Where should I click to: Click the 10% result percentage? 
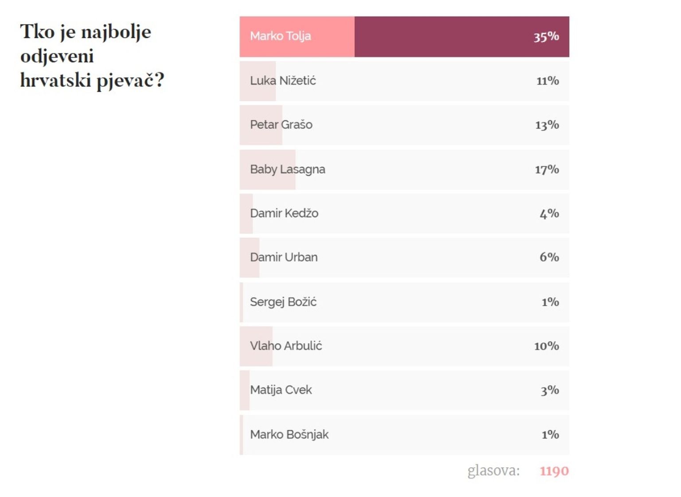546,346
